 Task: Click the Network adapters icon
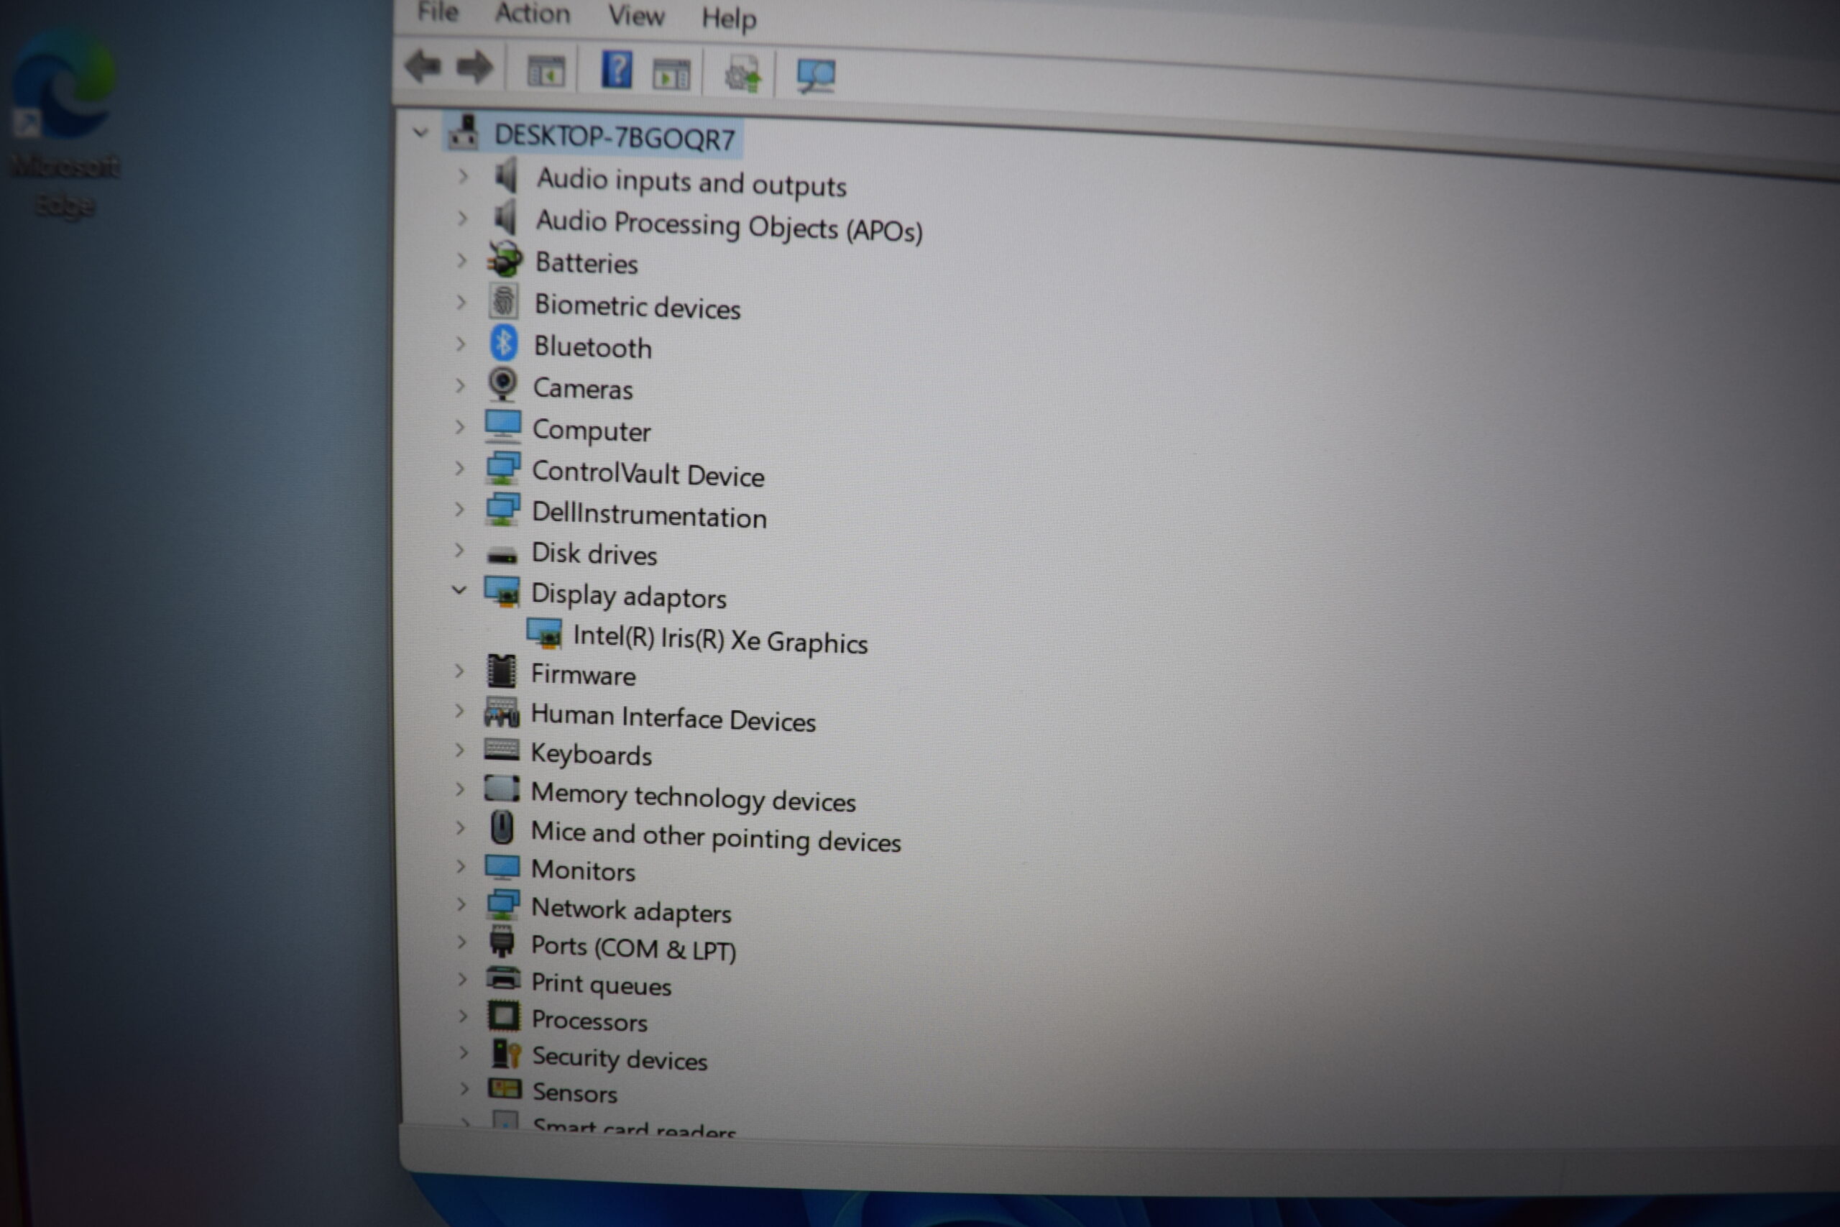click(503, 904)
